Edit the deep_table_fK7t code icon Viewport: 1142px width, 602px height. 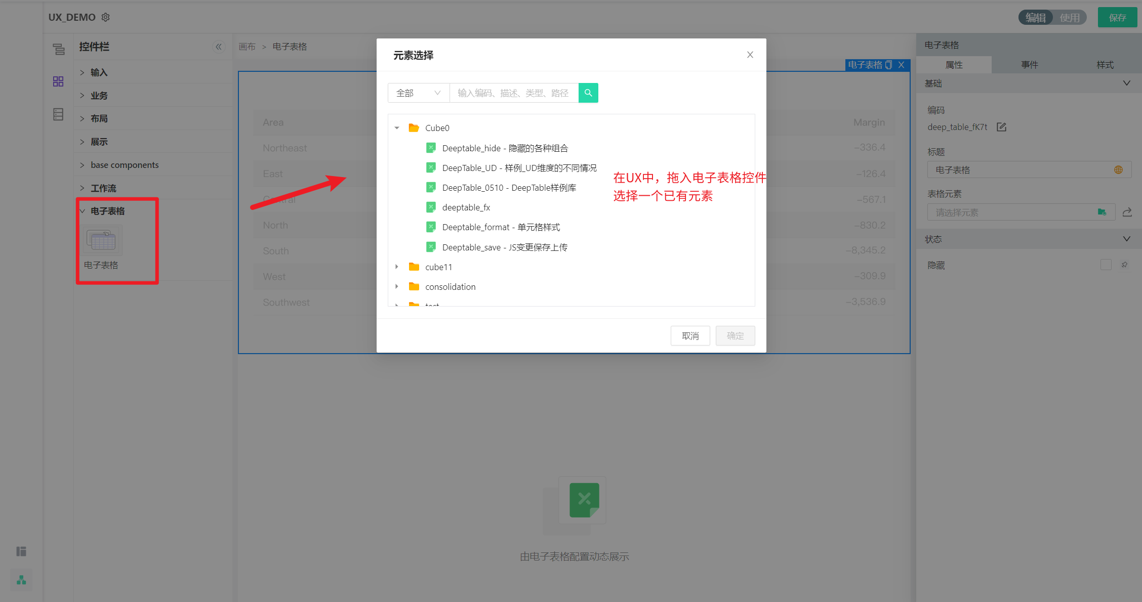click(x=1001, y=127)
